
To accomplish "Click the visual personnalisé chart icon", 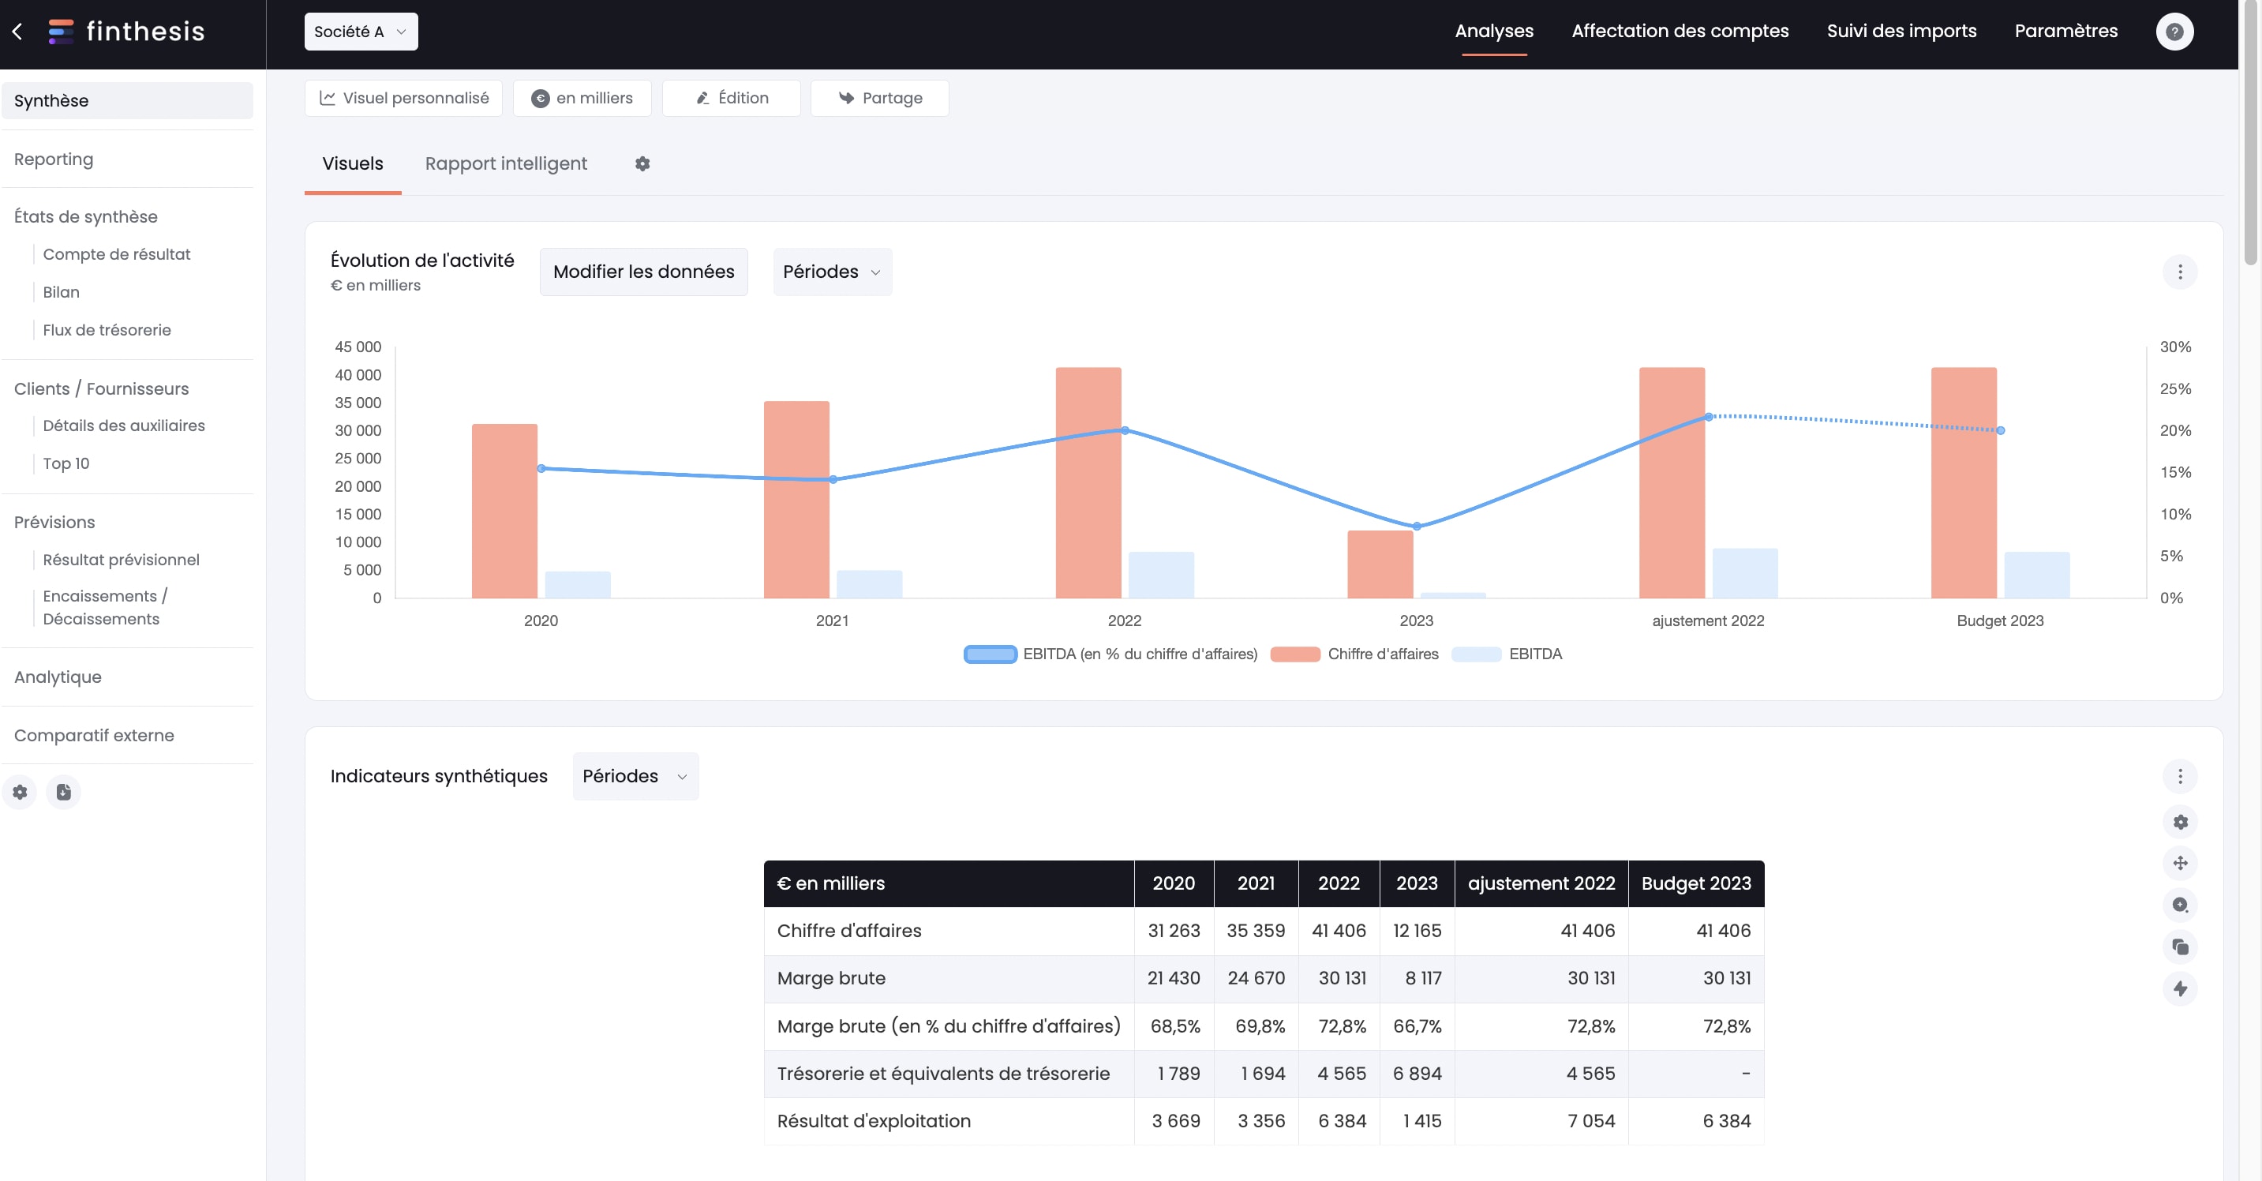I will 324,97.
